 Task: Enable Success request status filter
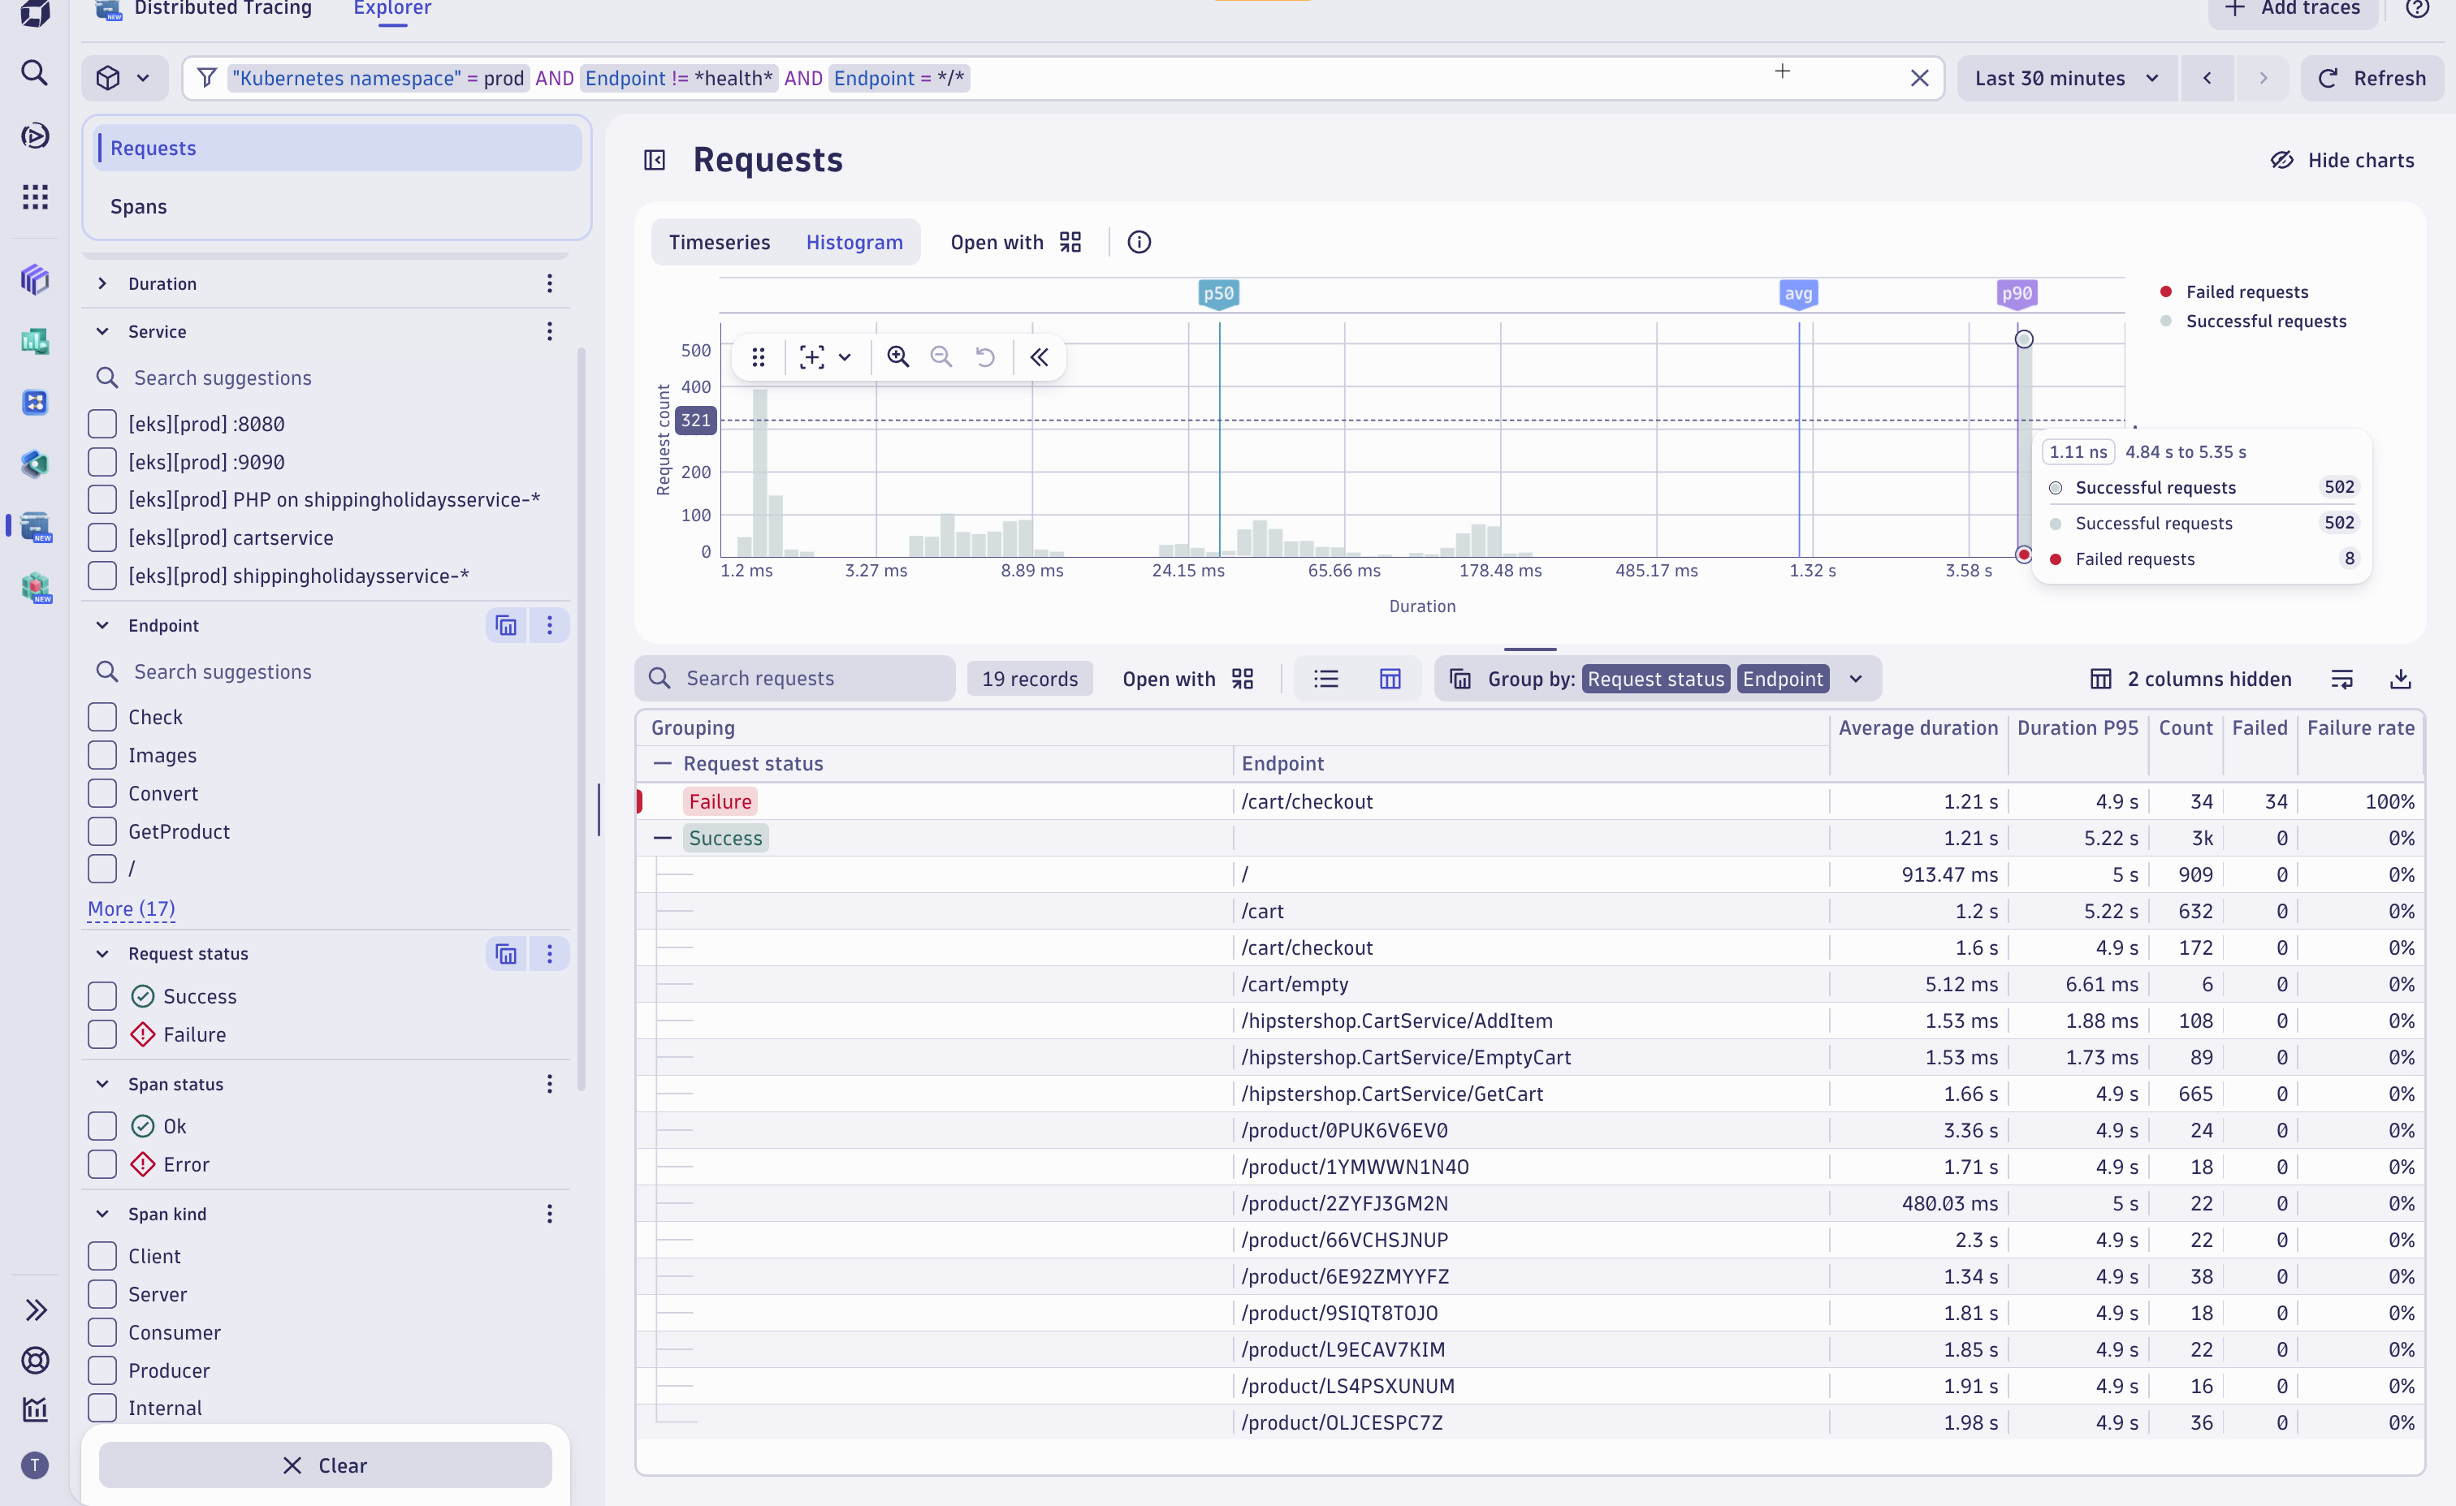[x=102, y=997]
